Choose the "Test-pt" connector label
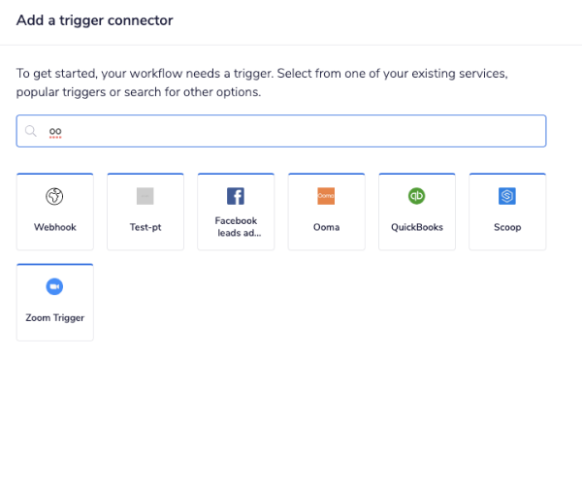Viewport: 582px width, 488px height. coord(145,227)
